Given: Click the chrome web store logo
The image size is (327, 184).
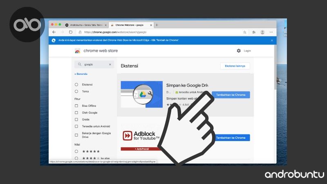Looking at the screenshot, I should coord(78,51).
